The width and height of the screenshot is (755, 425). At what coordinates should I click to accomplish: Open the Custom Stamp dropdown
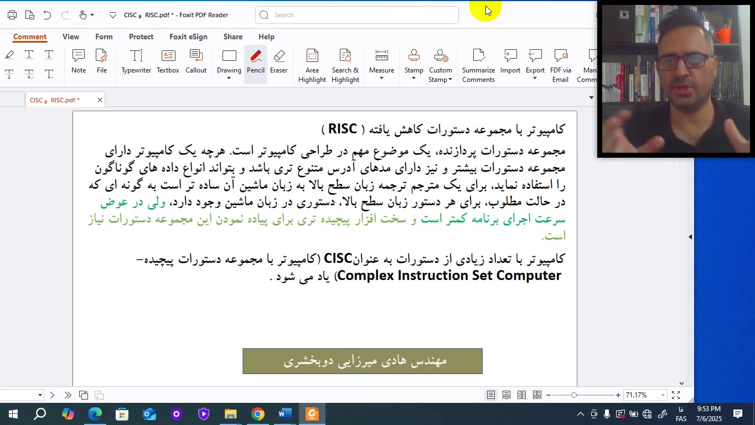450,80
